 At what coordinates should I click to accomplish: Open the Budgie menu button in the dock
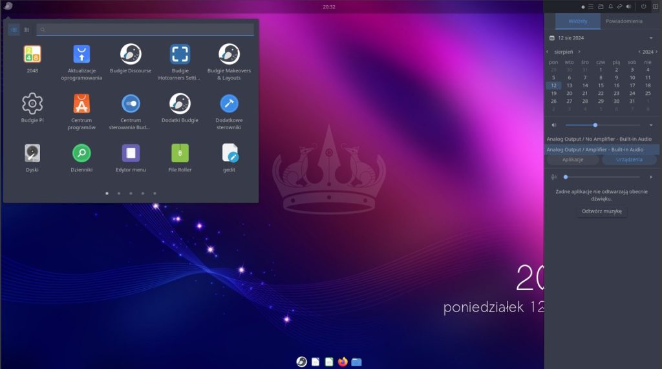point(301,361)
